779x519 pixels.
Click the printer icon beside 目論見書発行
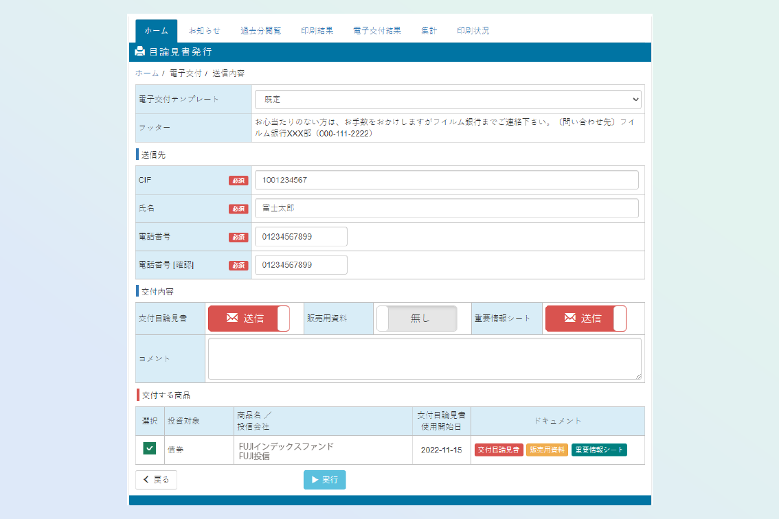click(140, 51)
